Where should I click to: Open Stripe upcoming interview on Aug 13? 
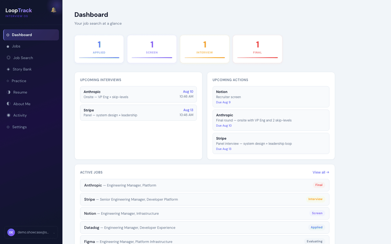point(138,113)
